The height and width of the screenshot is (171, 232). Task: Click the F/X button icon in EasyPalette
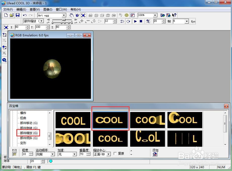pyautogui.click(x=15, y=154)
